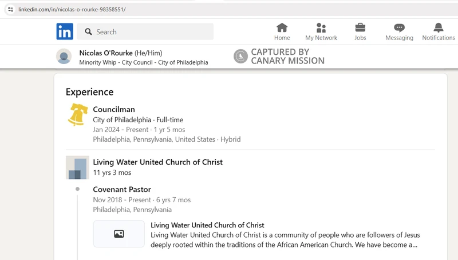
Task: Click 'Minority Whip - City Council' headline
Action: click(x=144, y=62)
